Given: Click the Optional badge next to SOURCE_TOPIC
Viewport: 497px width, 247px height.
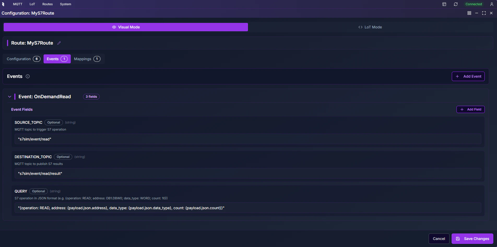Looking at the screenshot, I should 54,122.
